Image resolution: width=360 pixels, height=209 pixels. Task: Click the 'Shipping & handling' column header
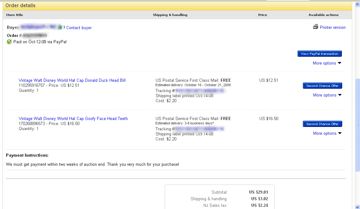(x=170, y=15)
